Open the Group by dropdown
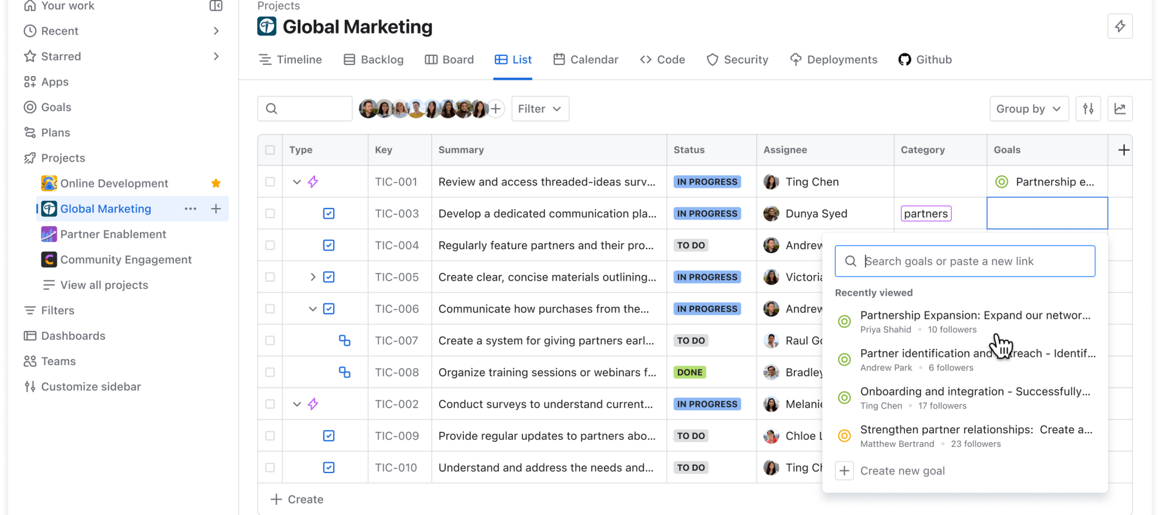The width and height of the screenshot is (1160, 515). click(x=1029, y=109)
